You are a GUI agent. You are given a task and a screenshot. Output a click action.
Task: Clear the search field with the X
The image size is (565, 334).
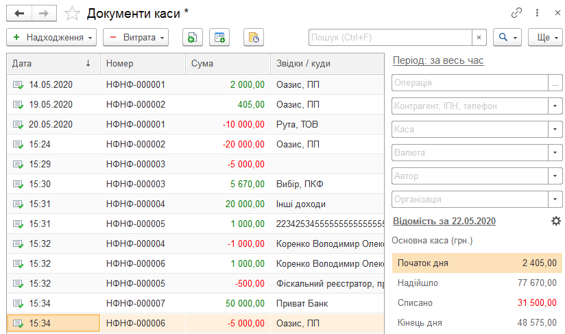click(479, 38)
